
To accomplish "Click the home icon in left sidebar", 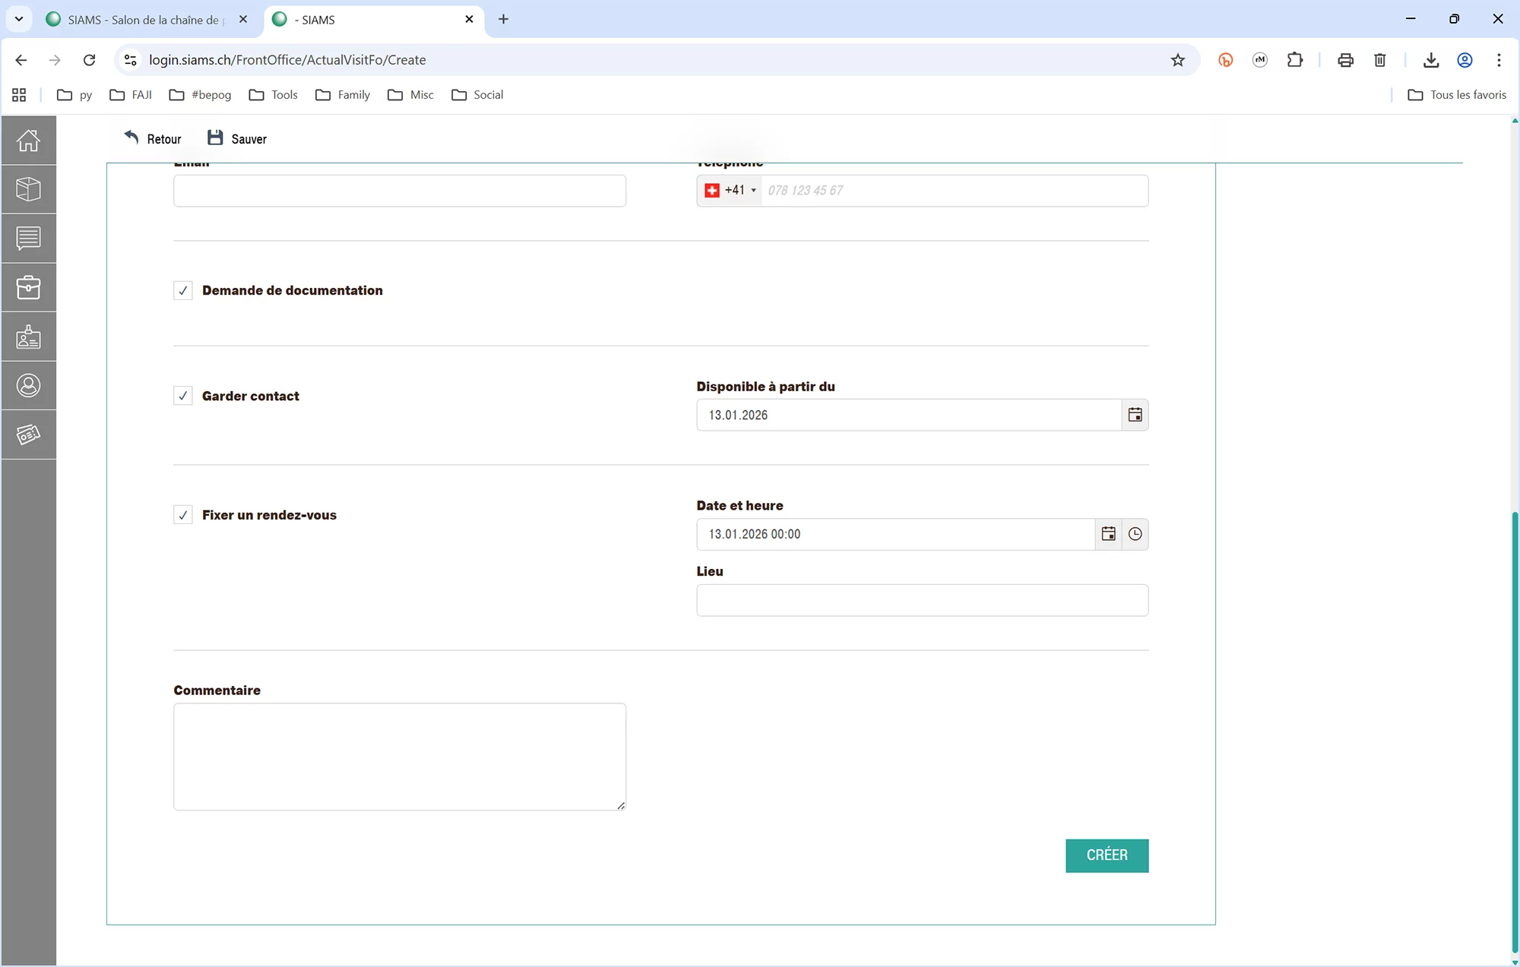I will tap(28, 141).
